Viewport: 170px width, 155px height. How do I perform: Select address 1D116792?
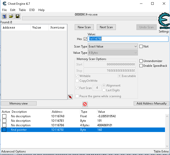click(57, 130)
